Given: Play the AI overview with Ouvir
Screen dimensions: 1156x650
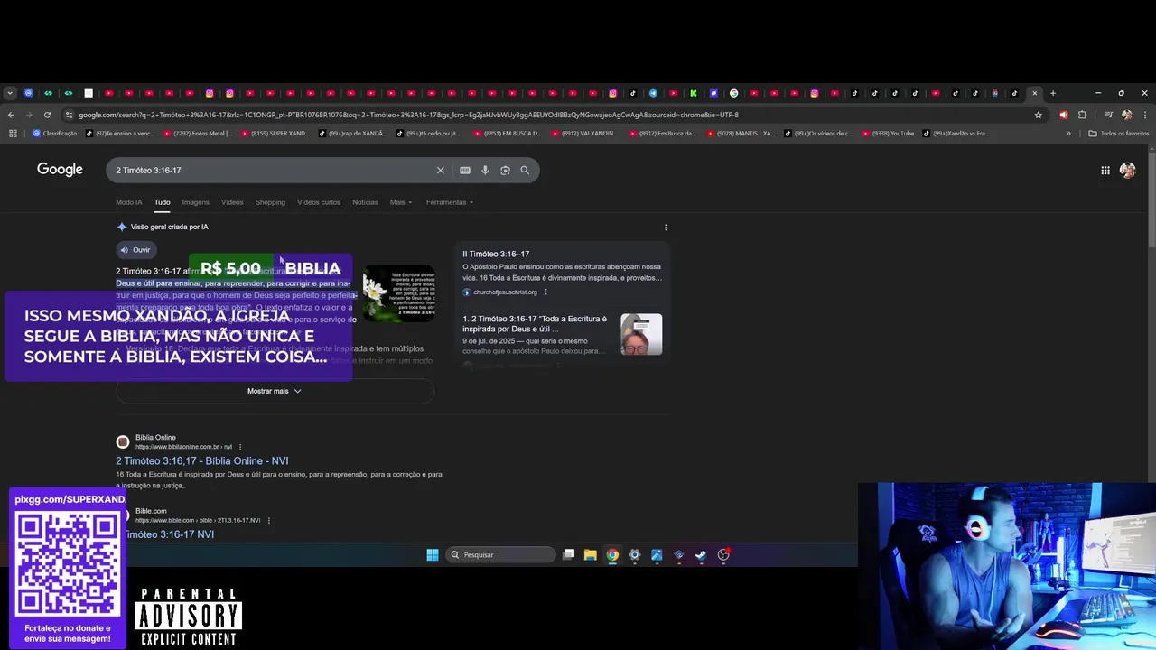Looking at the screenshot, I should click(x=135, y=250).
